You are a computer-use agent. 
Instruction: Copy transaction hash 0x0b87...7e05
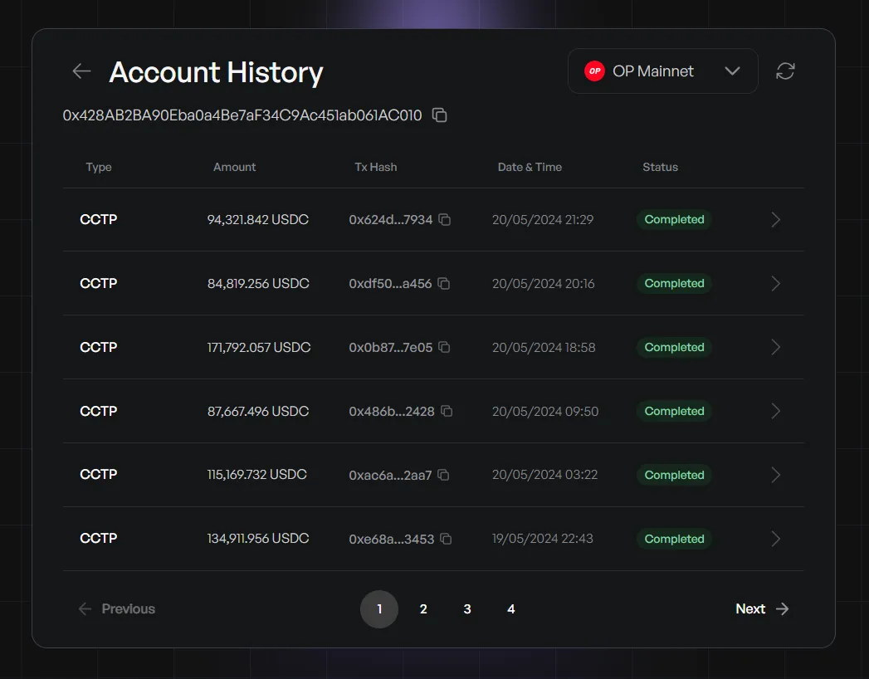click(x=445, y=347)
